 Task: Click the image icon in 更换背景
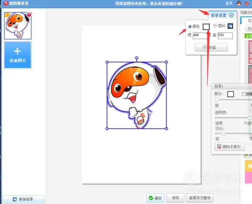(15, 199)
